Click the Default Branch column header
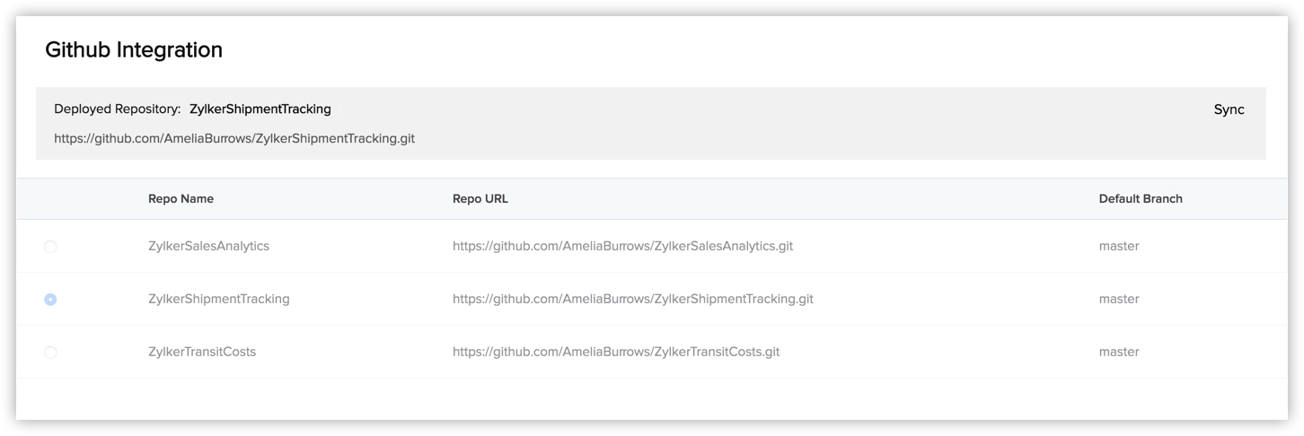The height and width of the screenshot is (436, 1304). point(1141,199)
